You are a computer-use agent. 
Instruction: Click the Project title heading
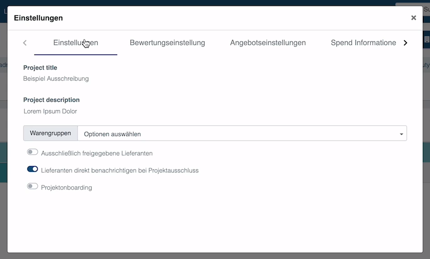coord(40,68)
